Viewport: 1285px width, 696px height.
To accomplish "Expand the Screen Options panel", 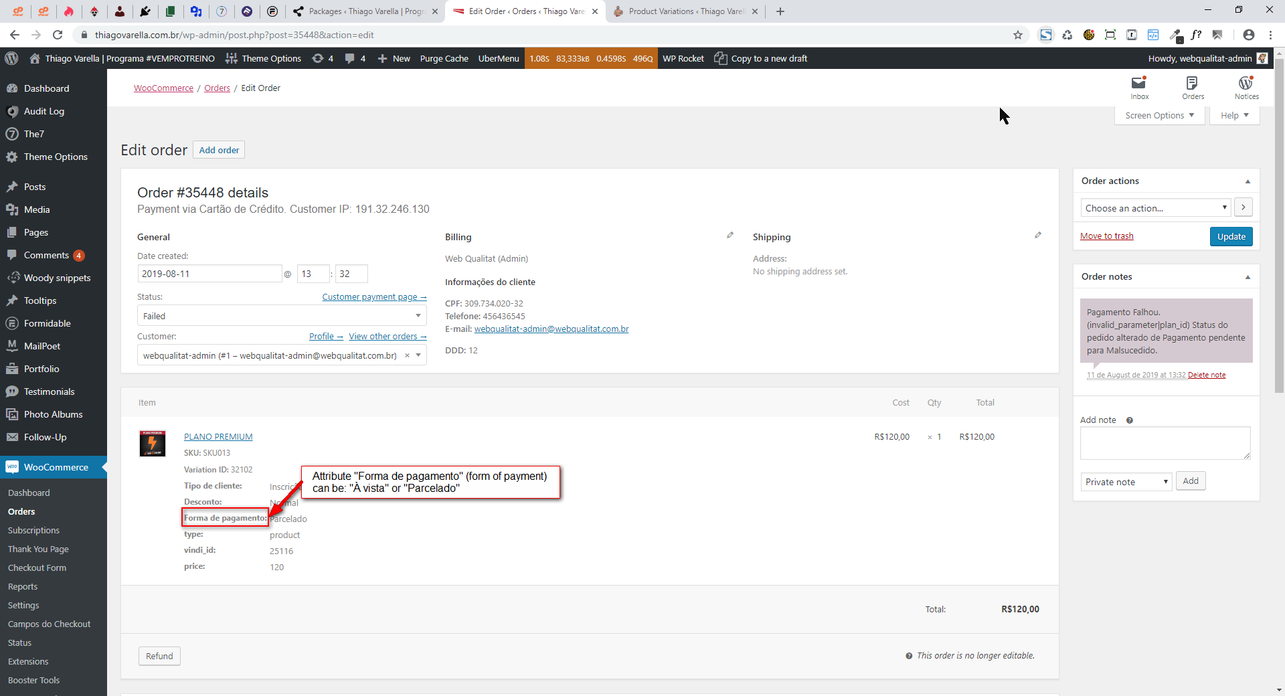I will pyautogui.click(x=1159, y=115).
